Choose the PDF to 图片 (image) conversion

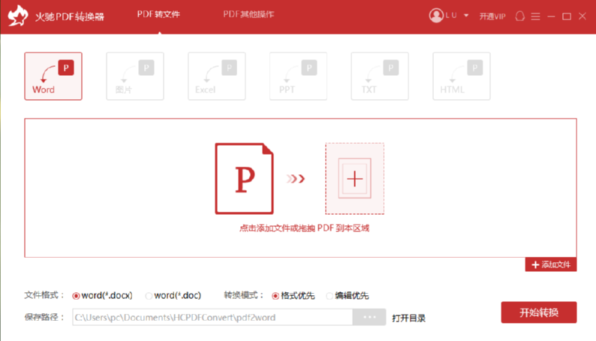coord(135,76)
